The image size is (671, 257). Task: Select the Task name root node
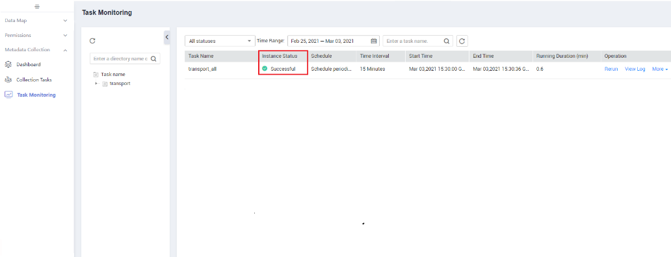pyautogui.click(x=113, y=74)
